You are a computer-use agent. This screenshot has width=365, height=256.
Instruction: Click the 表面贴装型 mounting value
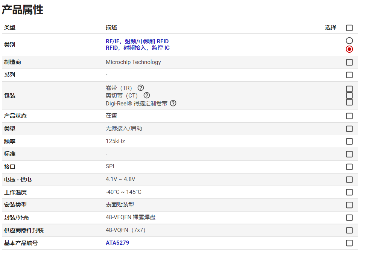[x=120, y=204]
